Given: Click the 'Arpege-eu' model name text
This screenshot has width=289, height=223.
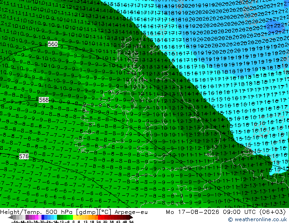Looking at the screenshot, I should pos(131,212).
